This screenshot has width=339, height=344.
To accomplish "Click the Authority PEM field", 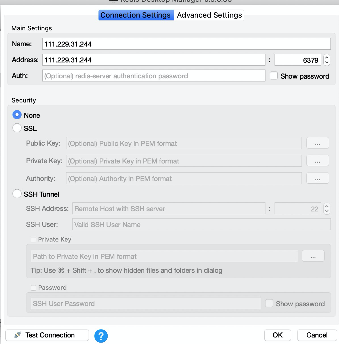I will click(184, 179).
